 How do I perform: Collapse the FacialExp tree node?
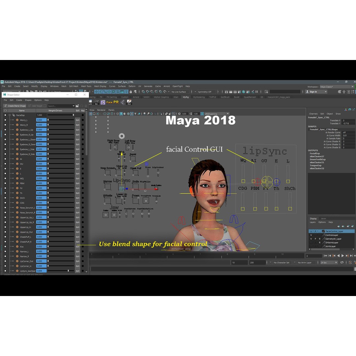[x=10, y=115]
